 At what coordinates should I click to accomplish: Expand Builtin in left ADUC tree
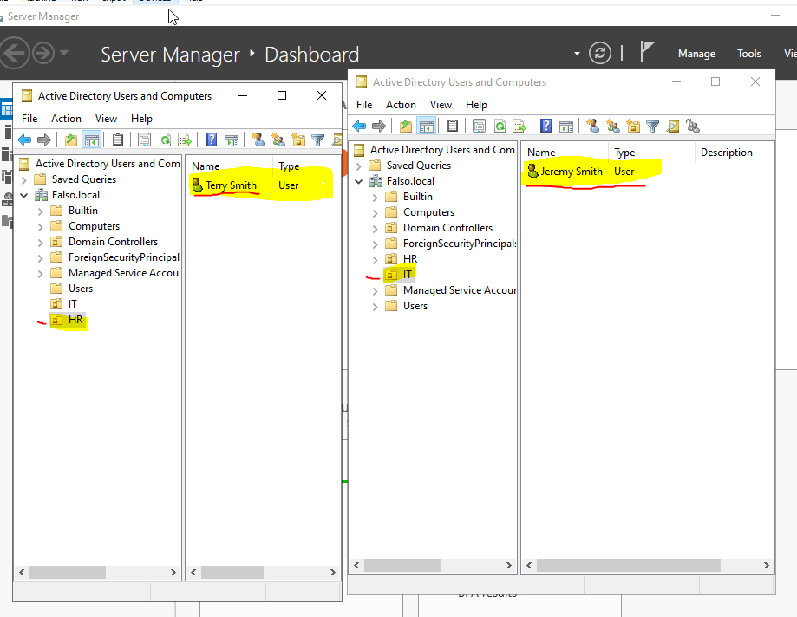point(41,211)
